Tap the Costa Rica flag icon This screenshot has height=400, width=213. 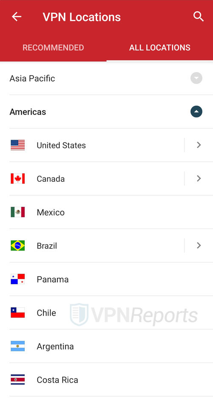(x=17, y=380)
